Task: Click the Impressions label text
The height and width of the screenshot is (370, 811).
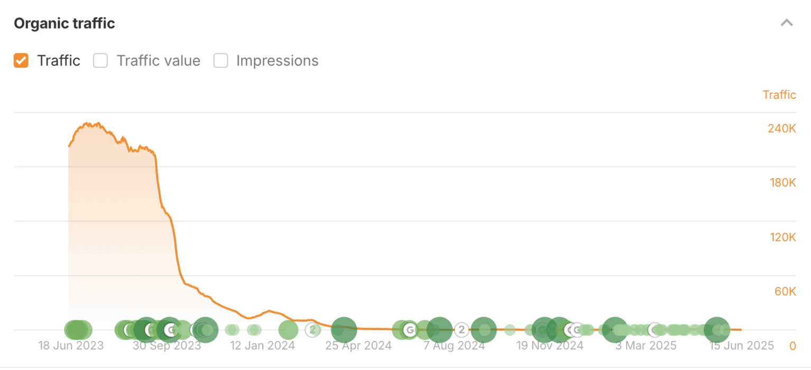Action: (x=277, y=61)
